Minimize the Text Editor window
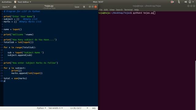 pyautogui.click(x=90, y=7)
